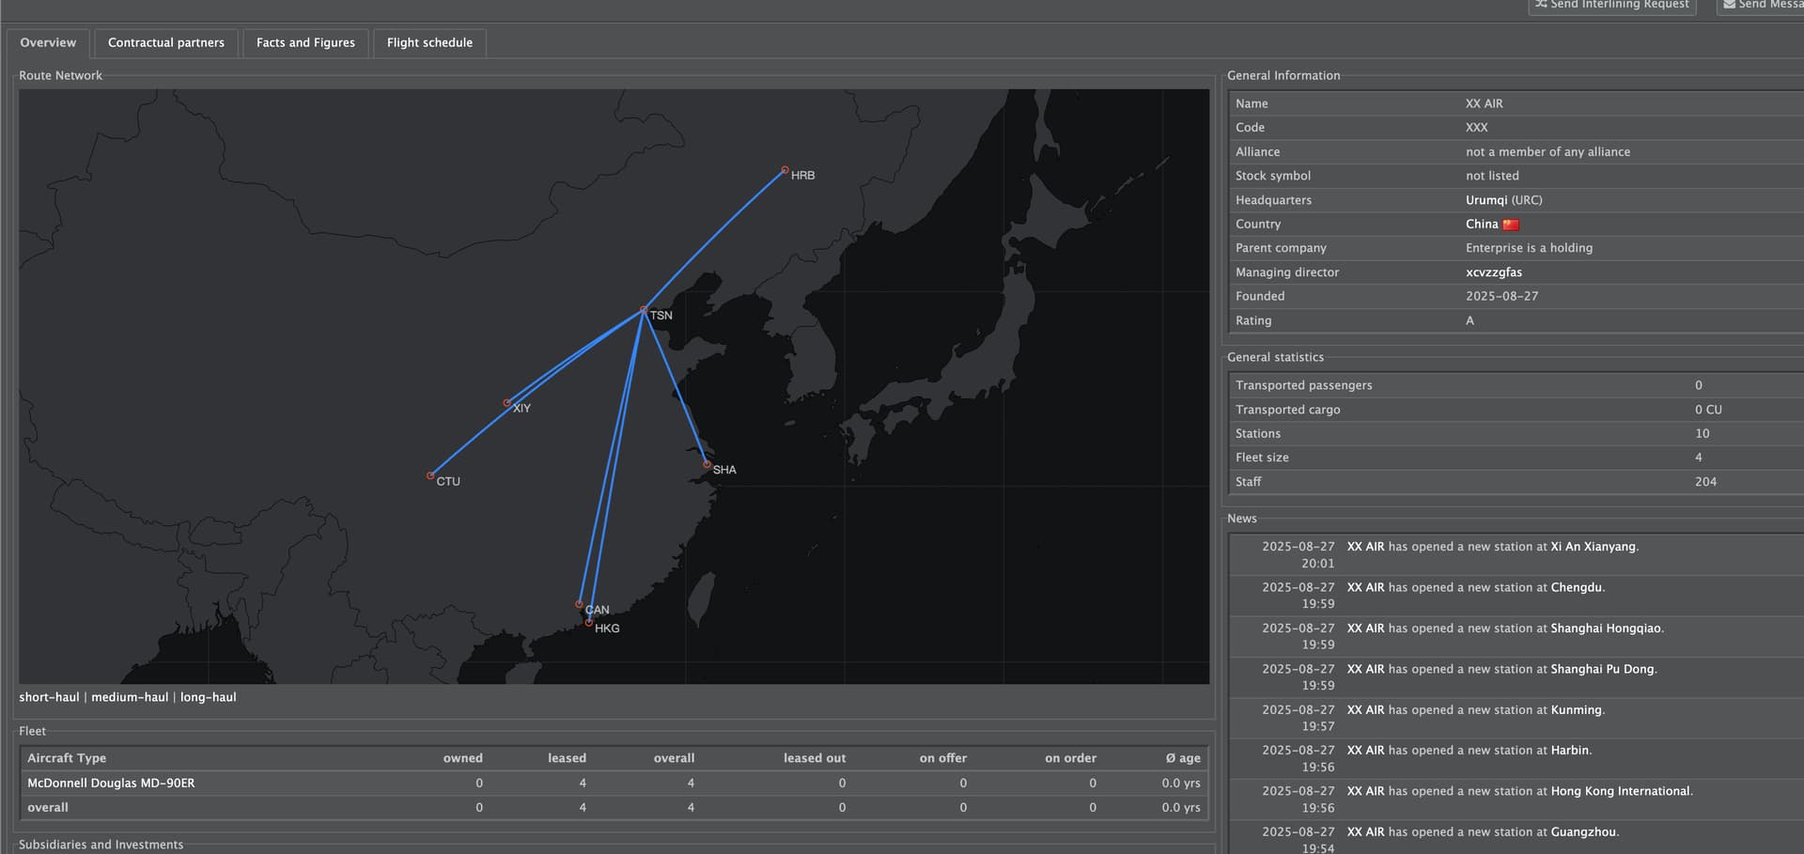Click the Send Interlining Request button
Viewport: 1804px width, 854px height.
pyautogui.click(x=1612, y=5)
